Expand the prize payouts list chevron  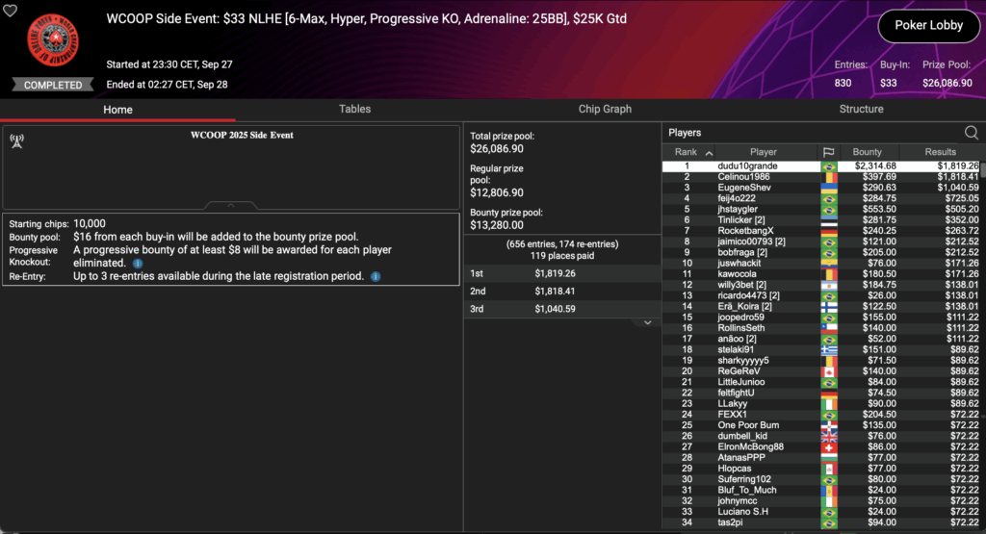[x=647, y=322]
